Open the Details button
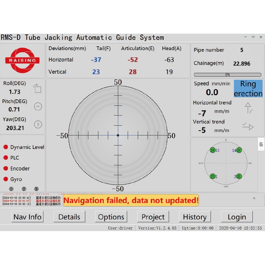Image resolution: width=265 pixels, height=265 pixels. [69, 217]
